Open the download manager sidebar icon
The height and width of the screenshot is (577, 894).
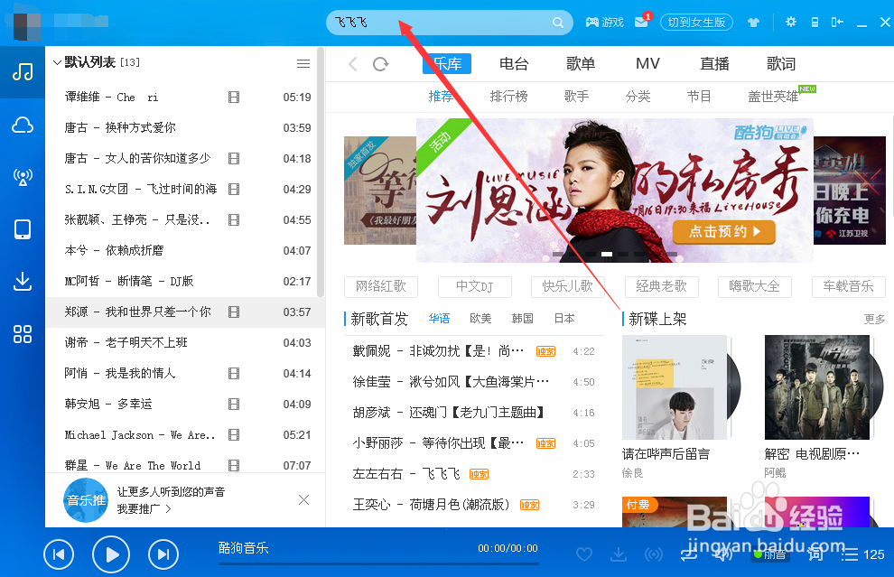[x=23, y=281]
